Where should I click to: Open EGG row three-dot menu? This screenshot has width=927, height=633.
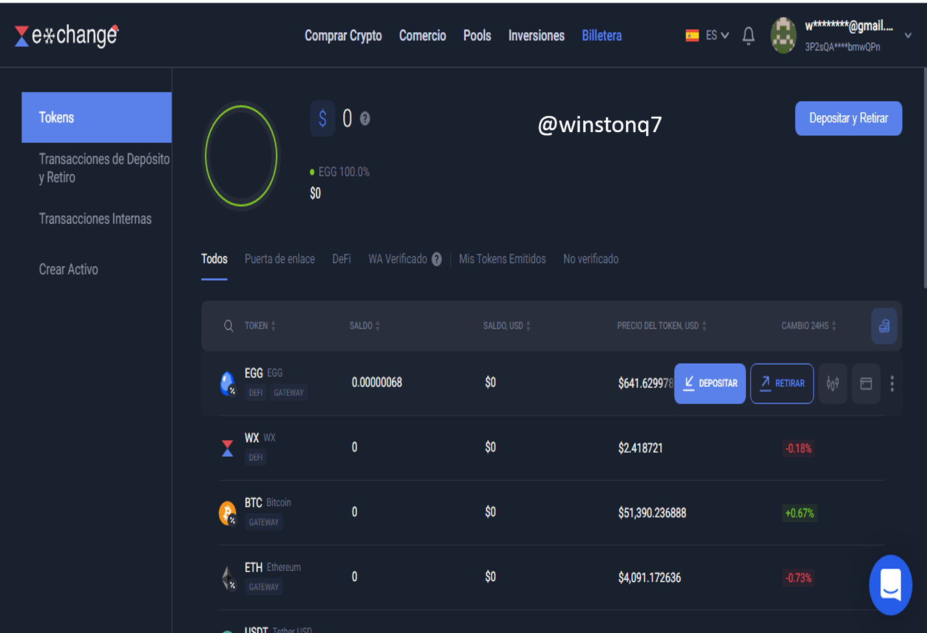[x=892, y=384]
